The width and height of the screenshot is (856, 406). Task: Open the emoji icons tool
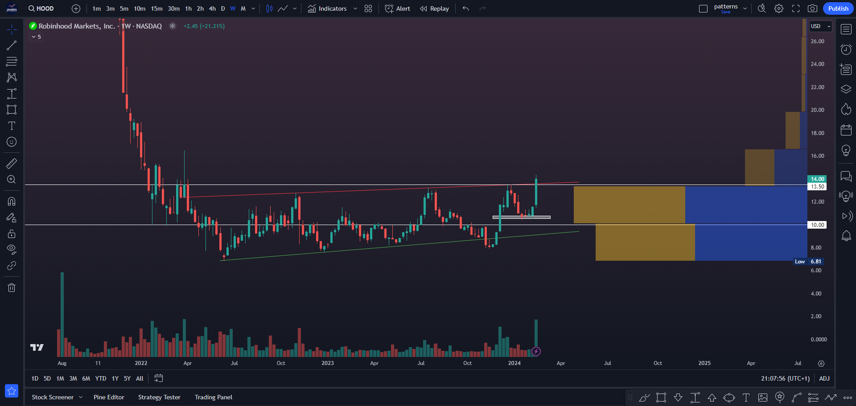coord(12,142)
